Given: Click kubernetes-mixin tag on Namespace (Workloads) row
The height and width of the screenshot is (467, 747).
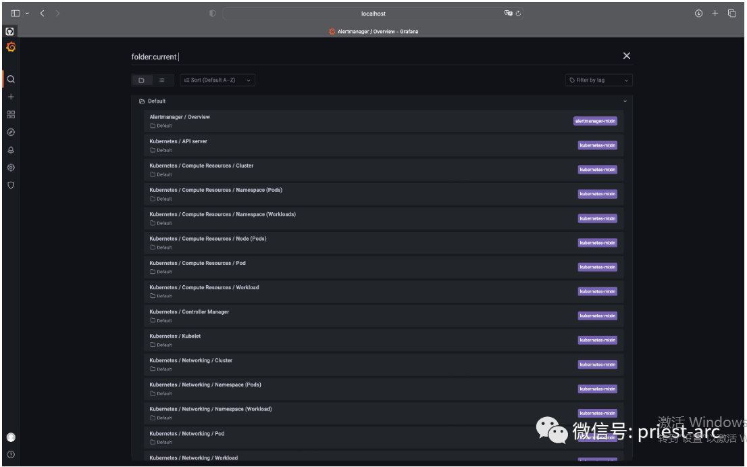Looking at the screenshot, I should pos(598,218).
